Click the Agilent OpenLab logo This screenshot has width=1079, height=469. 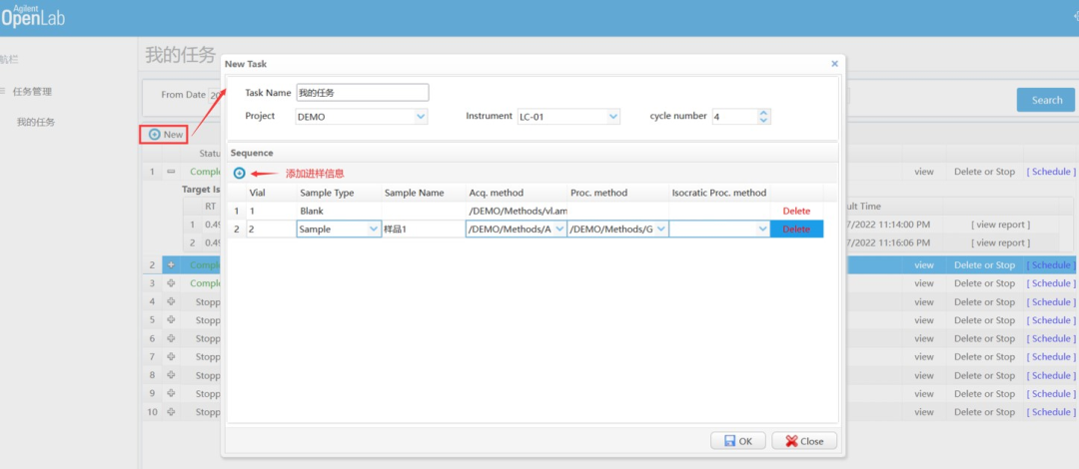coord(32,16)
